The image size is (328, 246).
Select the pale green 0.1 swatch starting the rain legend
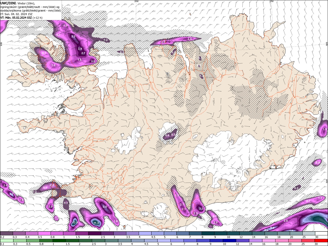7,241
